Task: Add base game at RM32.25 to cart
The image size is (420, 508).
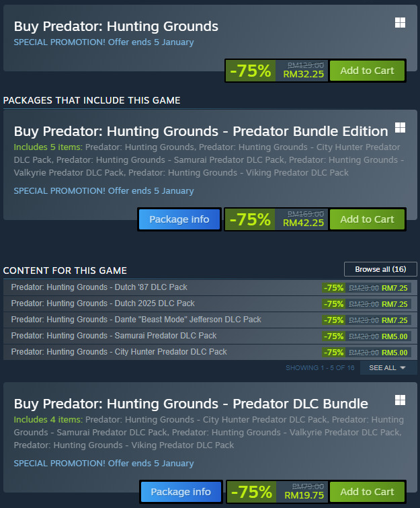Action: click(367, 71)
